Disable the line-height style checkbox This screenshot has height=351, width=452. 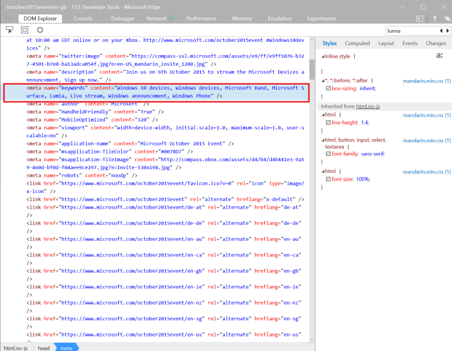coord(328,122)
